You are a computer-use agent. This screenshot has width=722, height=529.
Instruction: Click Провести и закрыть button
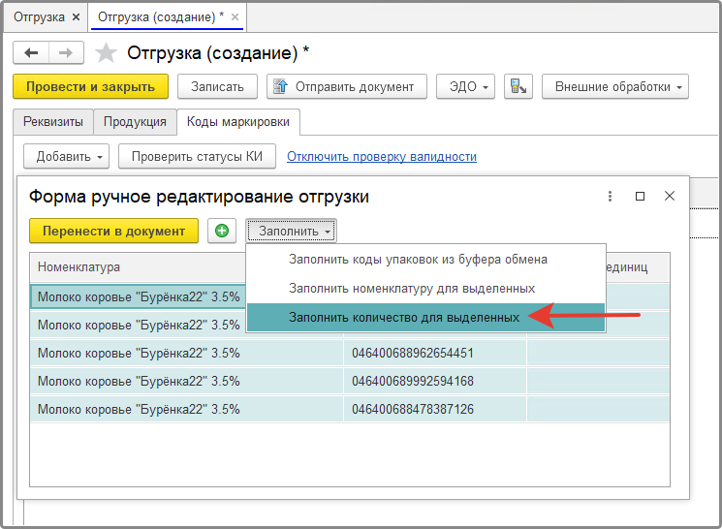90,86
